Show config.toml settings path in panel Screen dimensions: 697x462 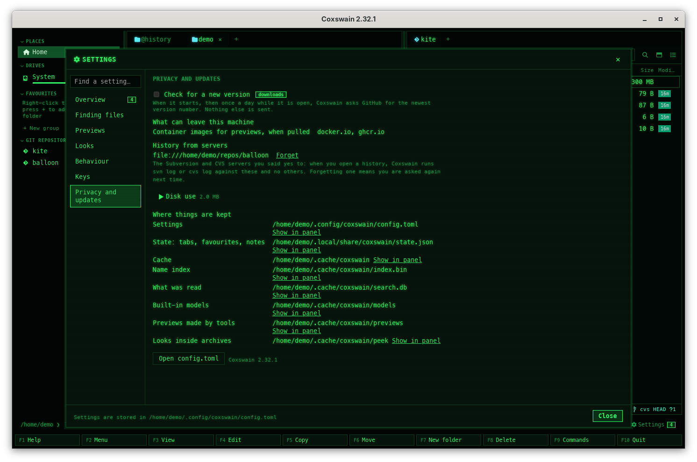[297, 233]
